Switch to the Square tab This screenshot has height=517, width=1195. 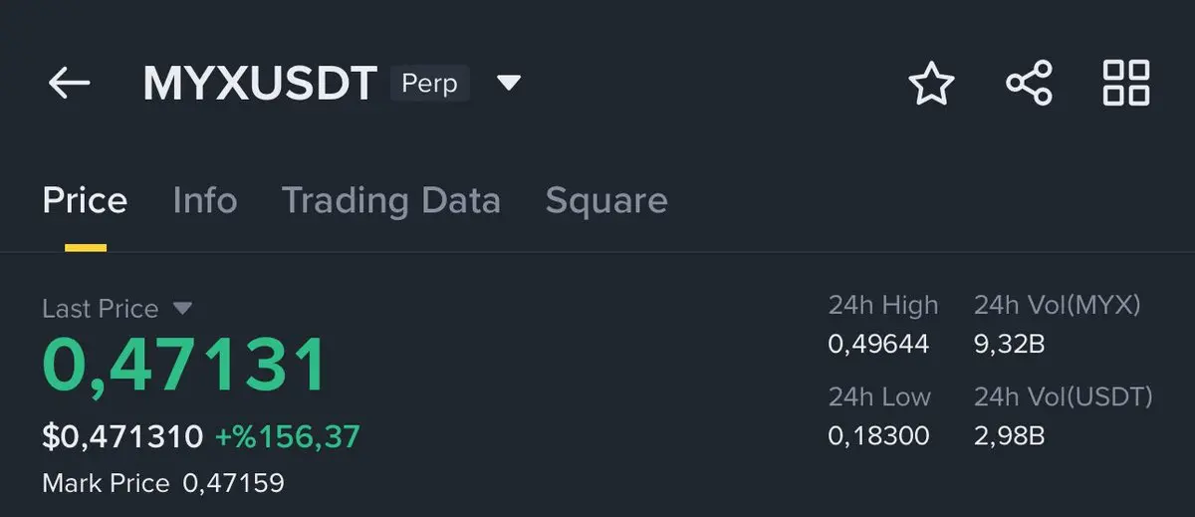(x=606, y=201)
